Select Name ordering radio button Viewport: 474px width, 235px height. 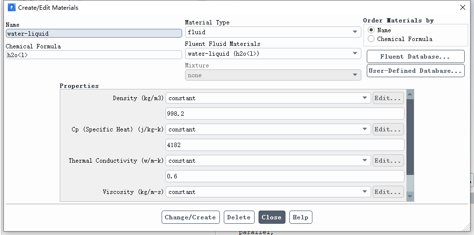[x=371, y=30]
